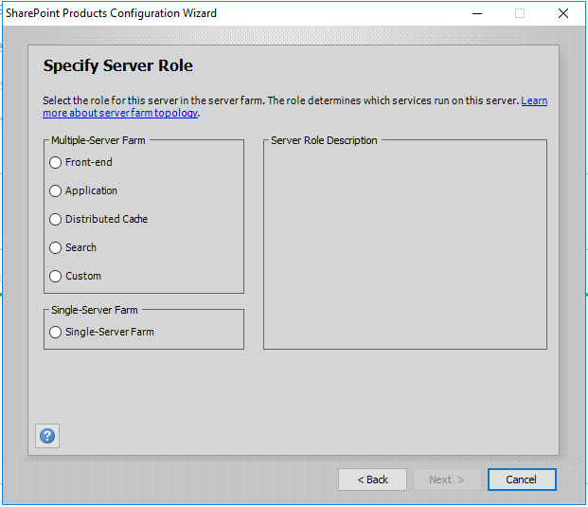The height and width of the screenshot is (507, 588).
Task: Click the grayed-out Next button
Action: tap(447, 480)
